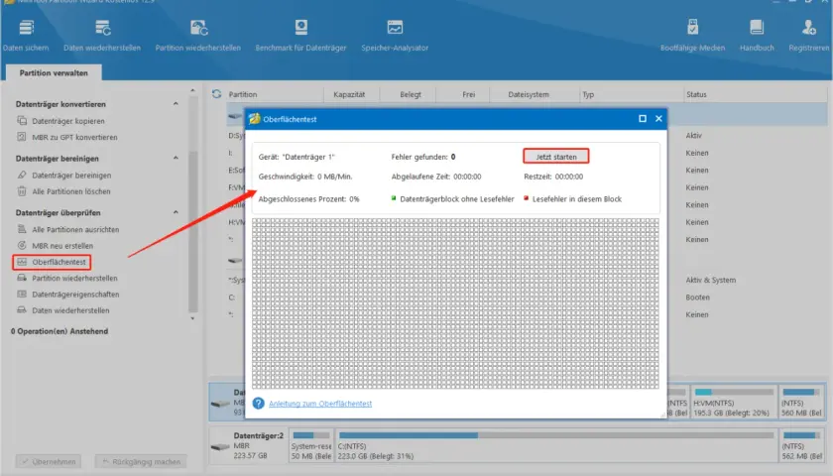Open Benchmark für Datenträger
Viewport: 833px width, 476px height.
[x=300, y=35]
